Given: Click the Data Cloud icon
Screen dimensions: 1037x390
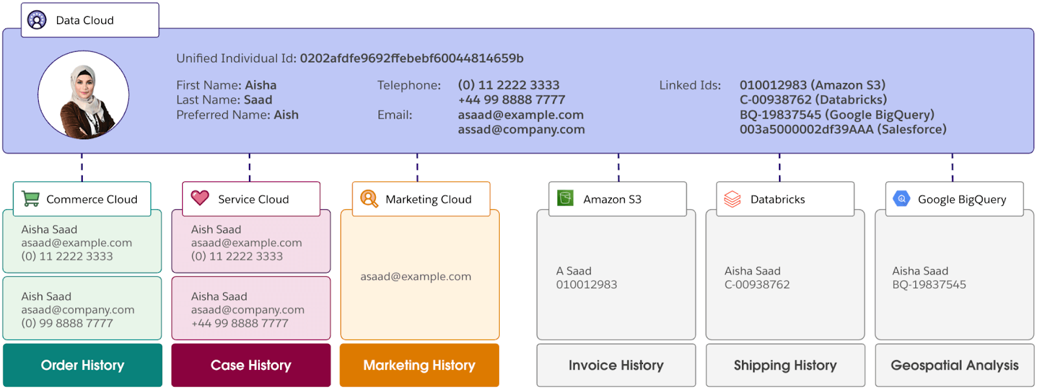Looking at the screenshot, I should tap(37, 20).
